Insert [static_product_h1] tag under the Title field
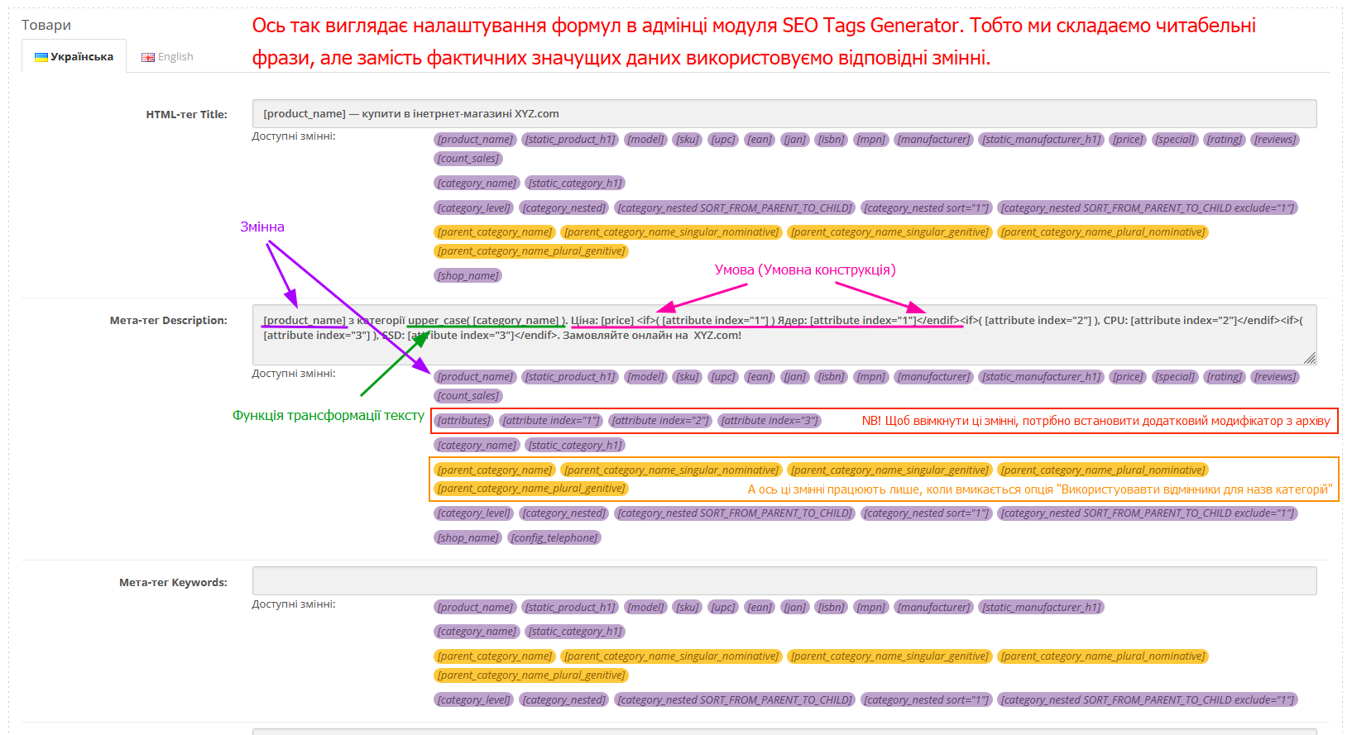 [570, 140]
